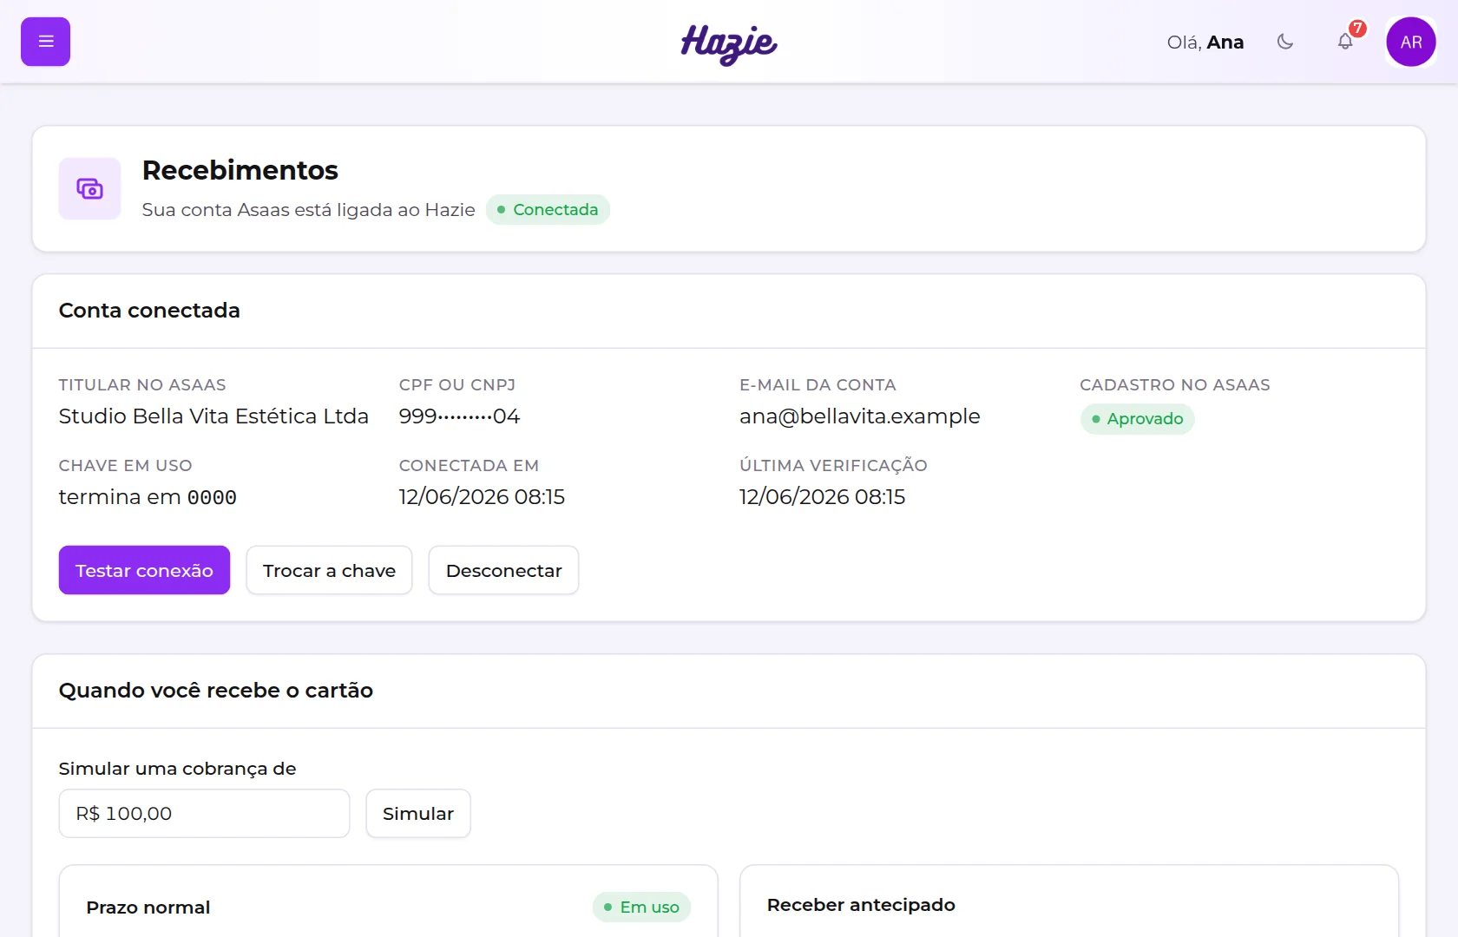Click the e-mail 'ana@bellavita.example'
This screenshot has height=937, width=1458.
860,416
